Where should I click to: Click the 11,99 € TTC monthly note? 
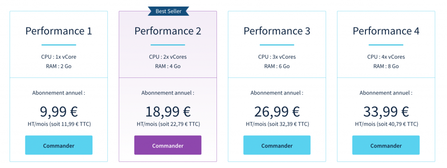(x=59, y=124)
